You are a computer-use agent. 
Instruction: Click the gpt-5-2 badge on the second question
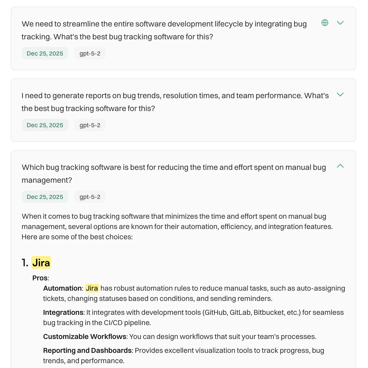[90, 125]
